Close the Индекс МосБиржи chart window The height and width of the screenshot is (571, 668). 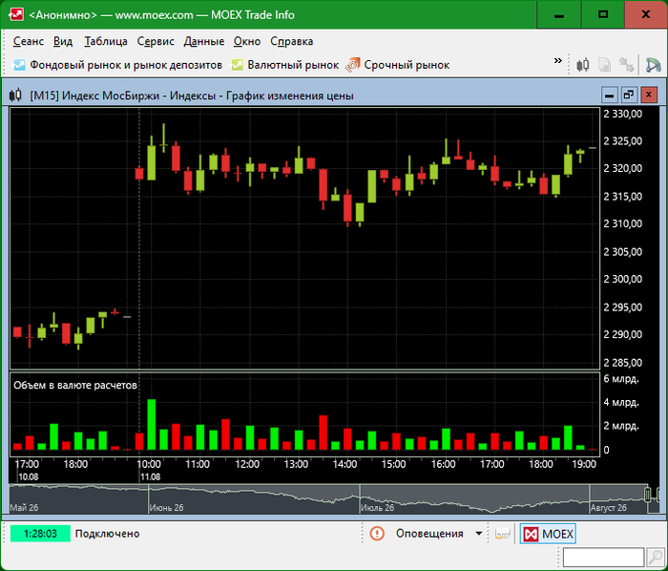[649, 95]
